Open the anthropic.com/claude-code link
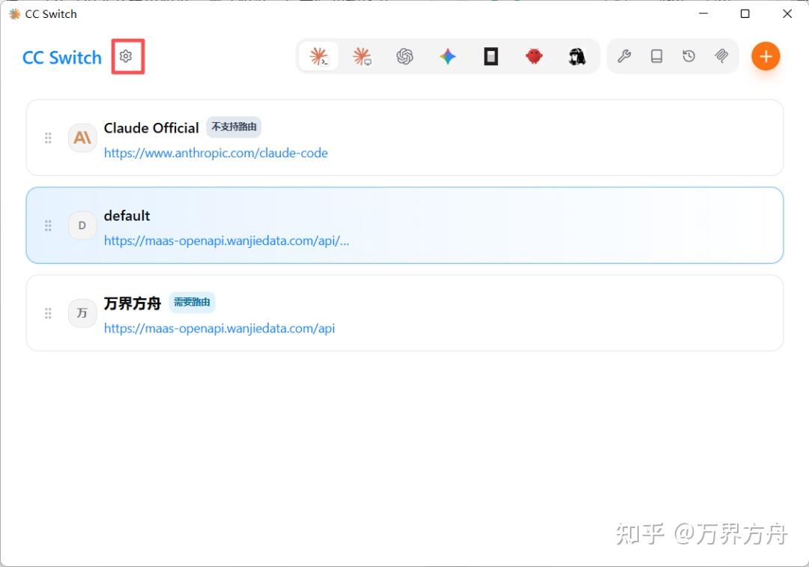Viewport: 809px width, 567px height. click(216, 153)
